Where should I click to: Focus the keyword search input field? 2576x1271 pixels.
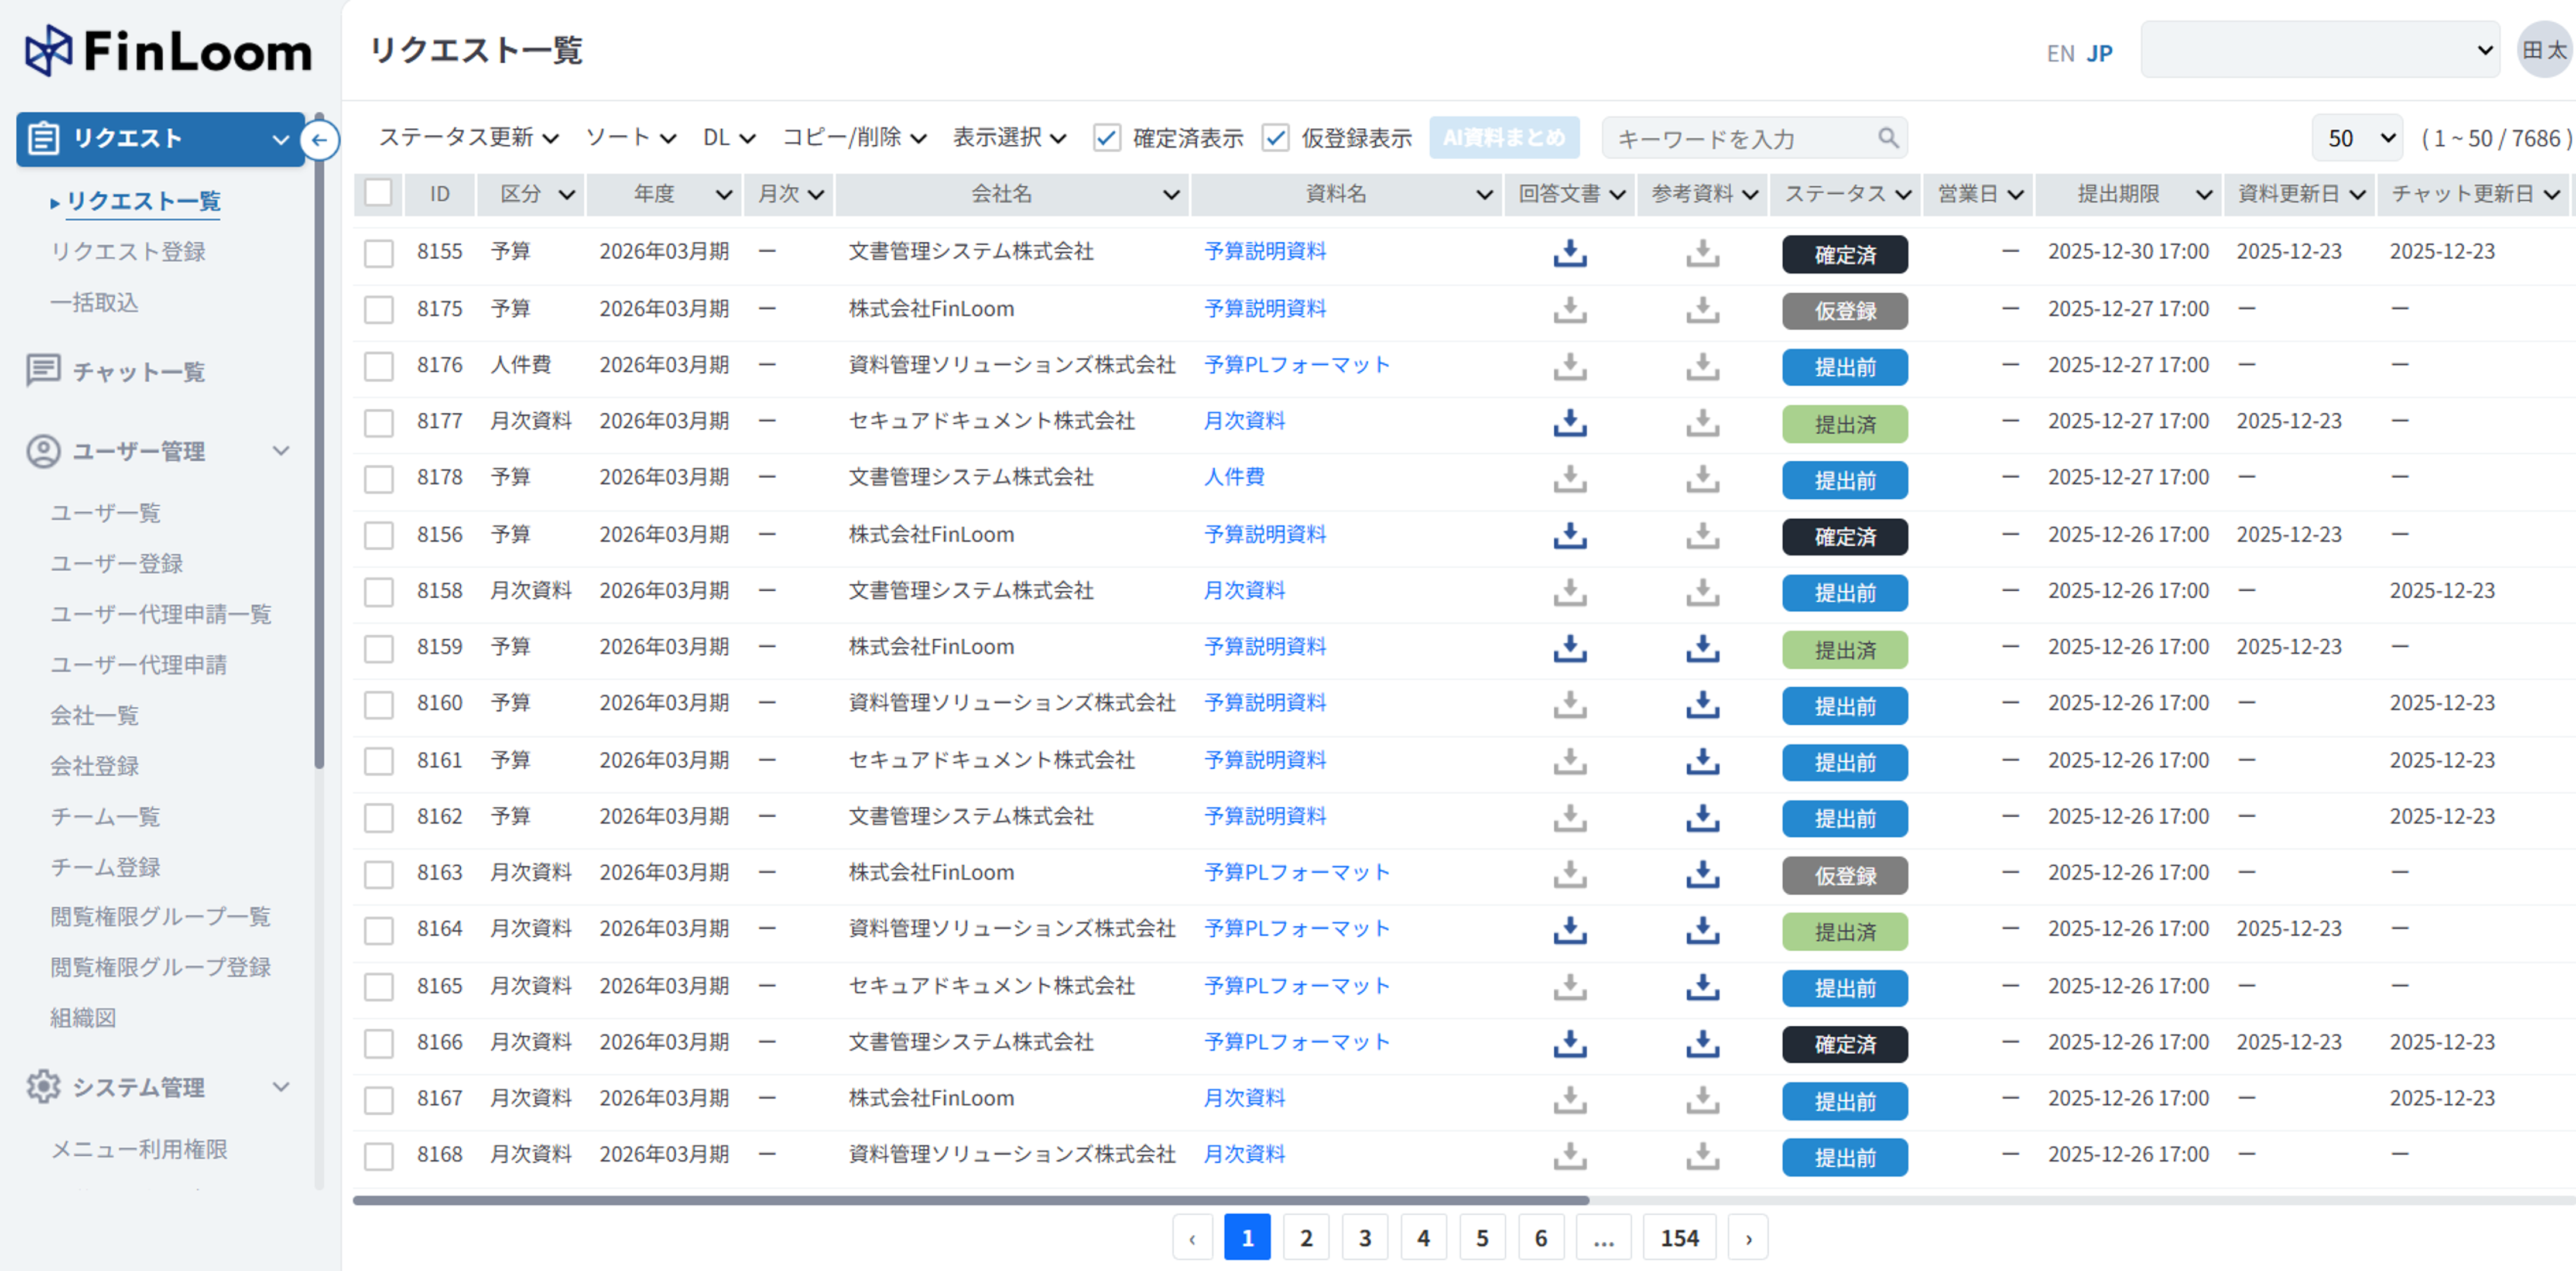coord(1740,138)
